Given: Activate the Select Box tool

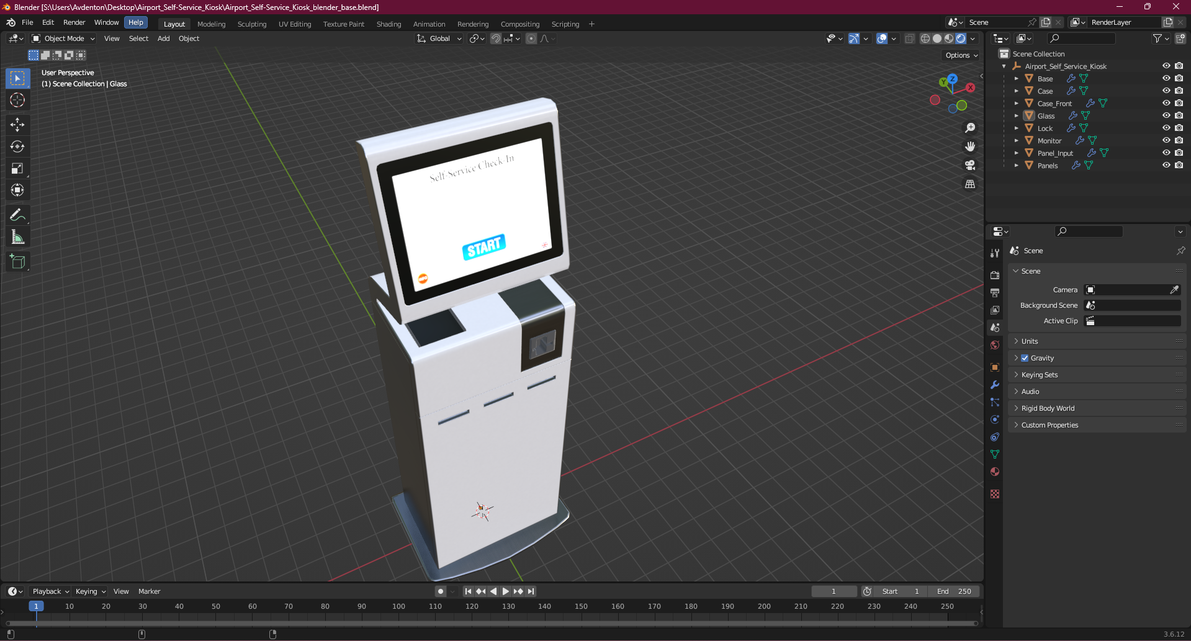Looking at the screenshot, I should 17,78.
